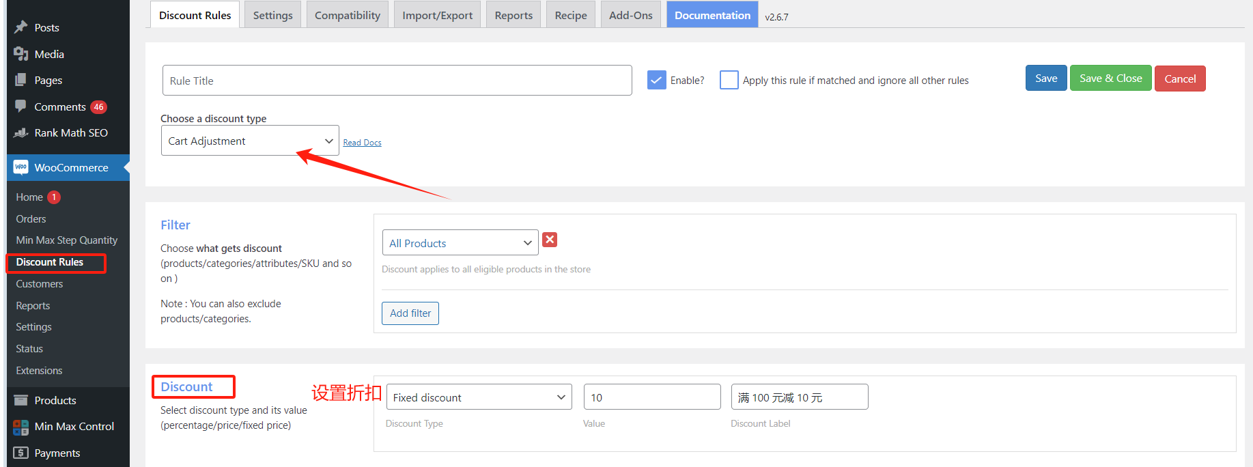Click the Pages icon in sidebar
The height and width of the screenshot is (467, 1253).
[20, 80]
